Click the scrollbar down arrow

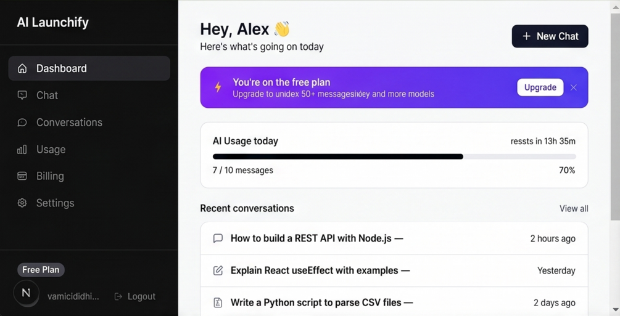pyautogui.click(x=615, y=309)
